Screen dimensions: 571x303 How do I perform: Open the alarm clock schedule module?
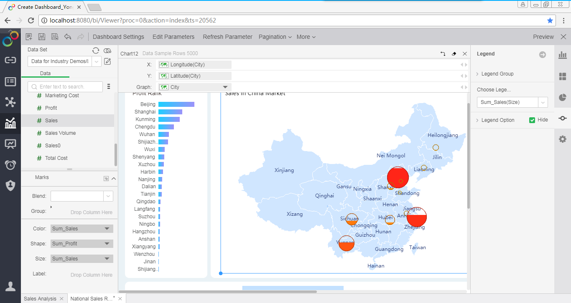coord(10,165)
